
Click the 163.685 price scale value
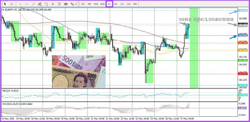pos(243,19)
